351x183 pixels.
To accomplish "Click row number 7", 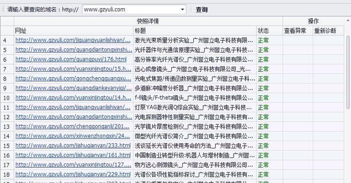I will 5,69.
